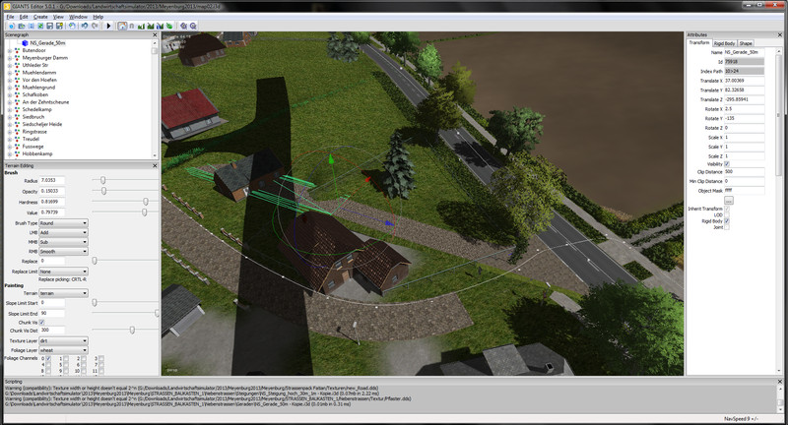
Task: Start the game with the Play icon
Action: tap(108, 26)
